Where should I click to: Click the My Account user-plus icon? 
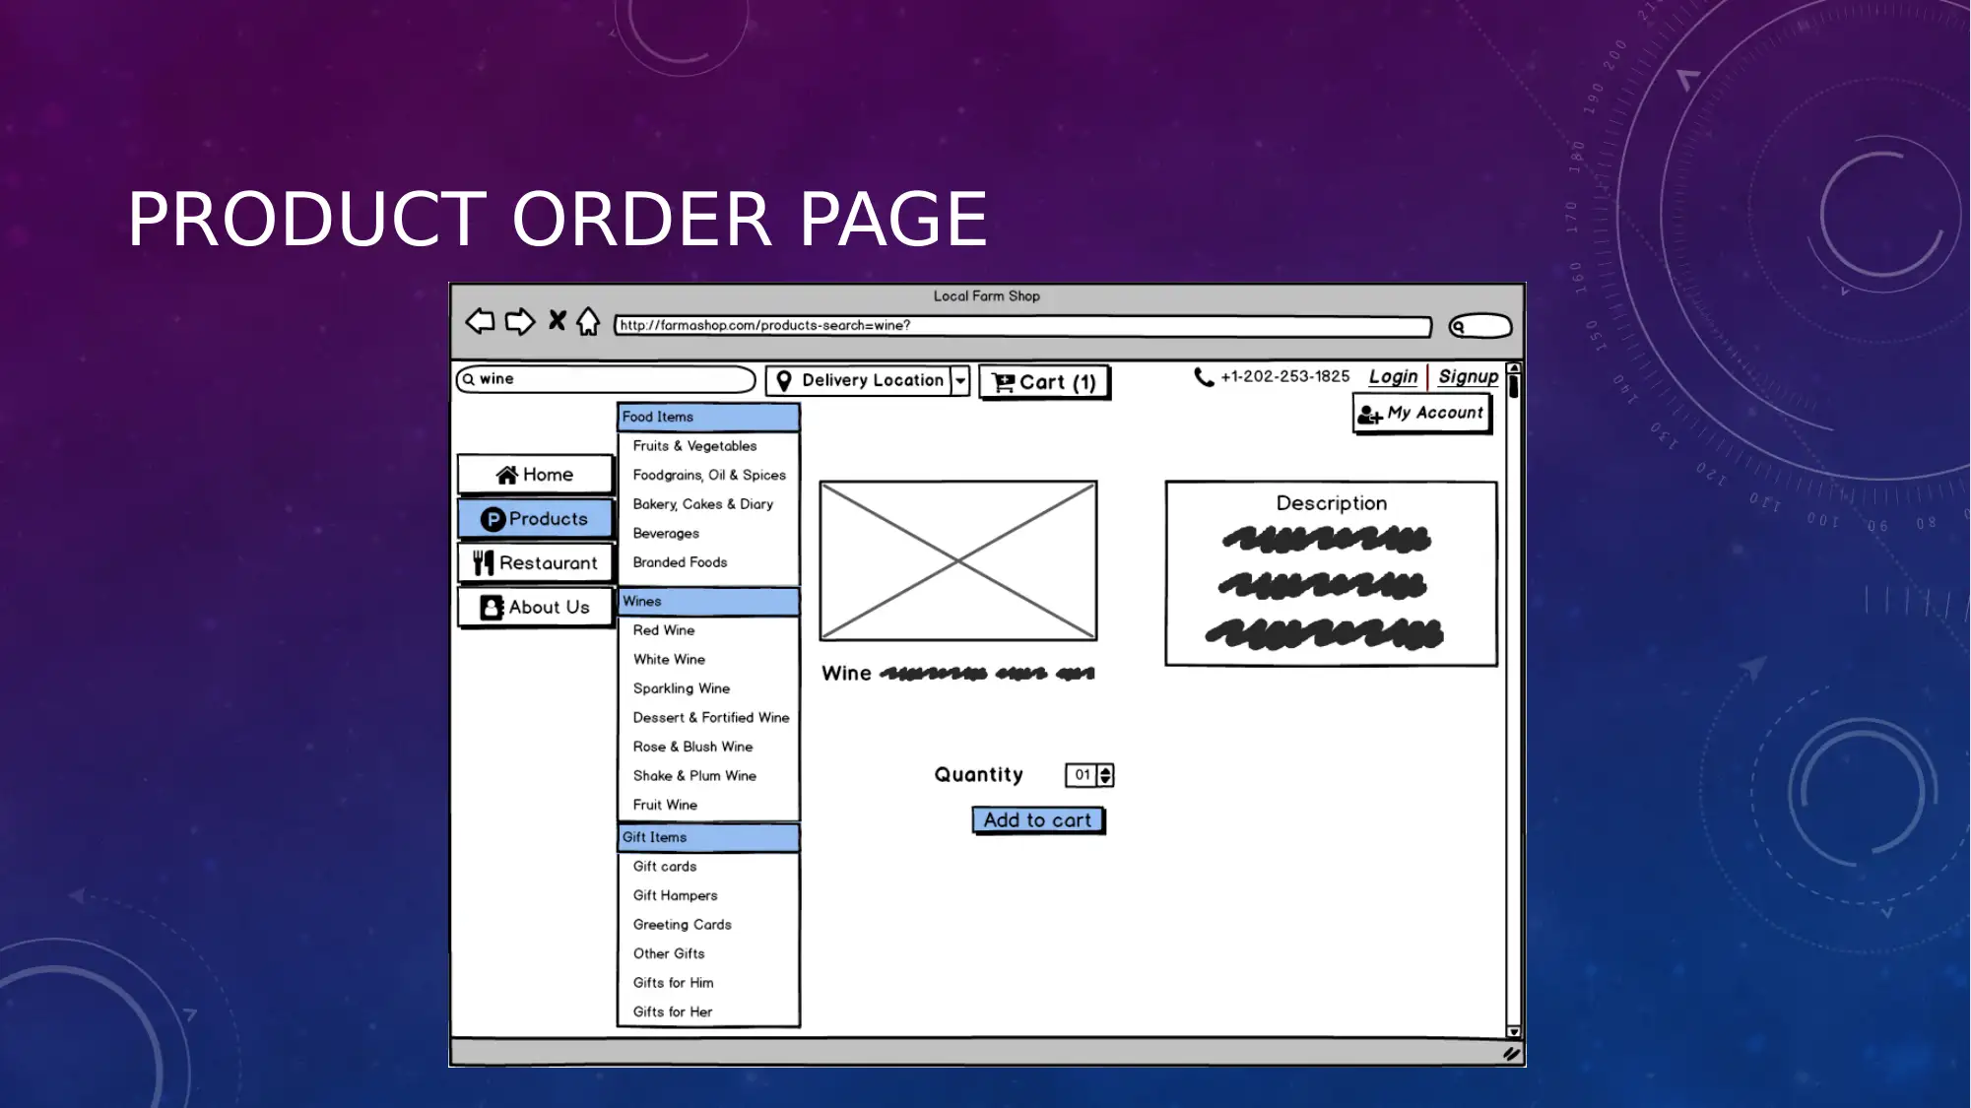pyautogui.click(x=1370, y=415)
